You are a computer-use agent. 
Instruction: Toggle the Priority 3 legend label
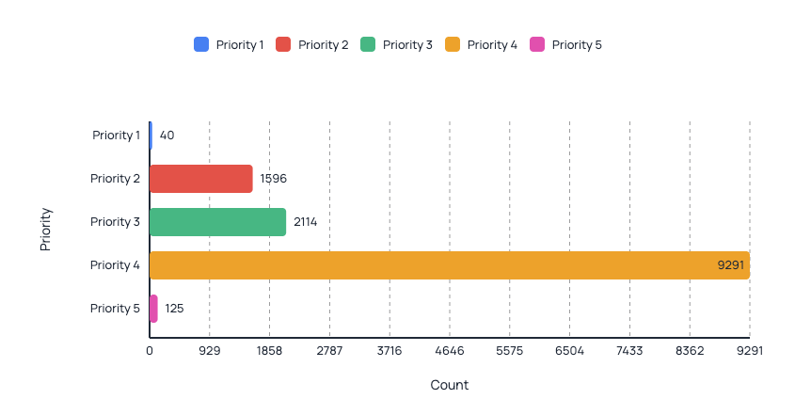pos(407,44)
